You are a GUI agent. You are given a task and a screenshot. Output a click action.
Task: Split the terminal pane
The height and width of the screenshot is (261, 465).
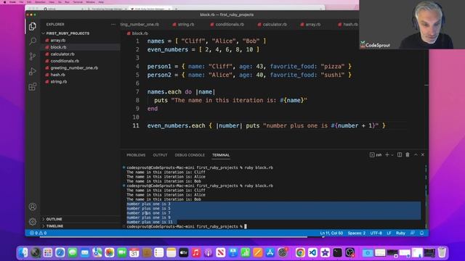[x=400, y=154]
